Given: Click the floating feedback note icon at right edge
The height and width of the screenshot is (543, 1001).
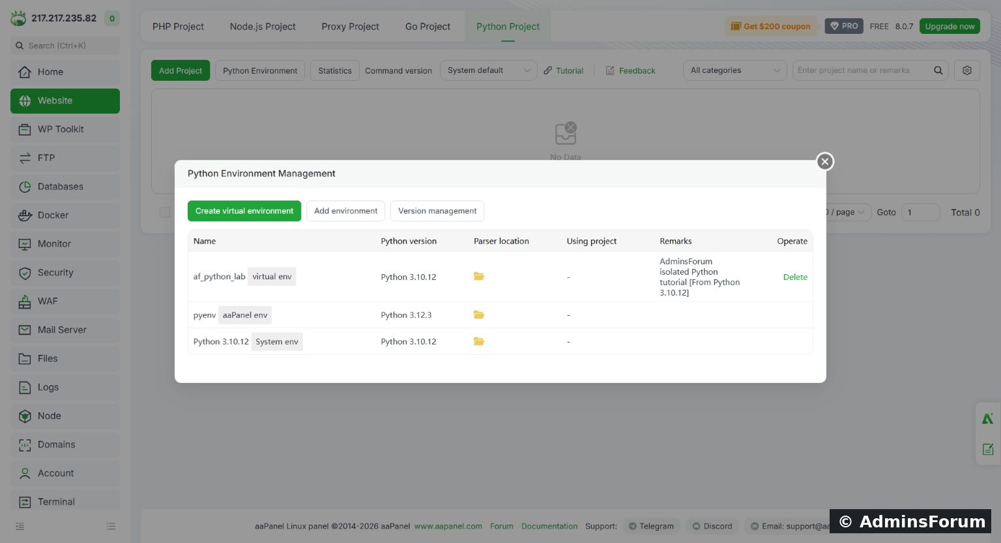Looking at the screenshot, I should 988,449.
